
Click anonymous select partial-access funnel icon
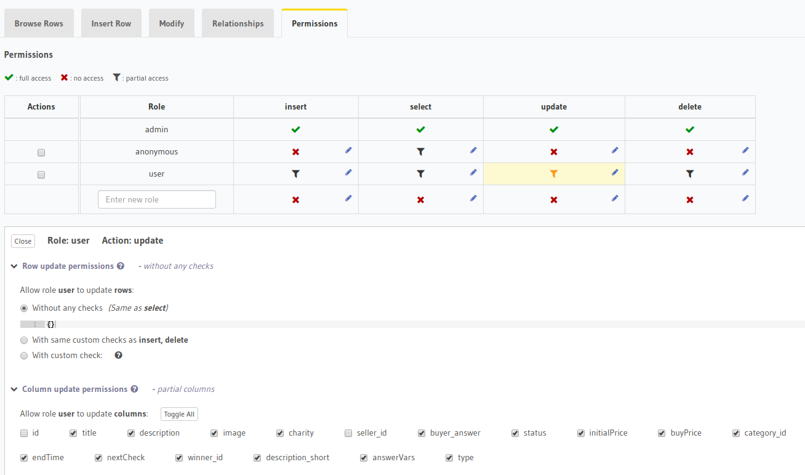(x=420, y=152)
